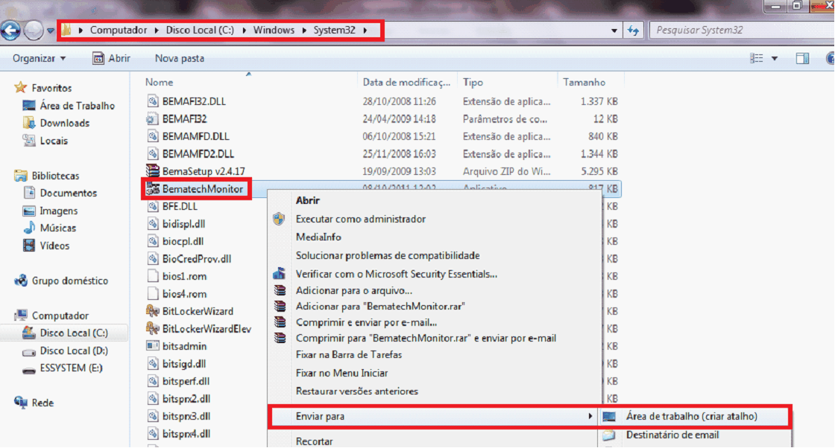Click the WinRAR icon beside Adicionar para o arquivo
The width and height of the screenshot is (835, 448).
[280, 291]
